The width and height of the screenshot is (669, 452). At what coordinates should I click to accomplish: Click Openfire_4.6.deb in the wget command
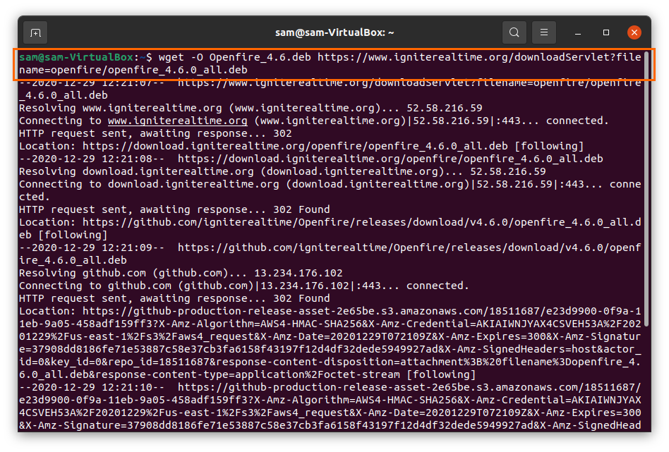click(260, 57)
